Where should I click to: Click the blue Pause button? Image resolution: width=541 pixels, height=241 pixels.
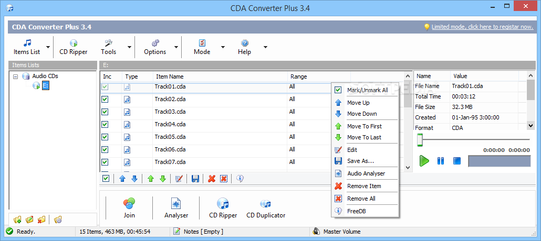pos(441,161)
